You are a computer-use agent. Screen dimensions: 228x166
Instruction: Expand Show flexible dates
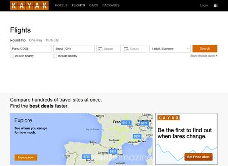click(204, 56)
